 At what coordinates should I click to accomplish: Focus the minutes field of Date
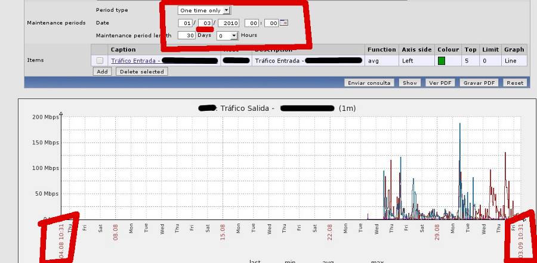(x=271, y=23)
